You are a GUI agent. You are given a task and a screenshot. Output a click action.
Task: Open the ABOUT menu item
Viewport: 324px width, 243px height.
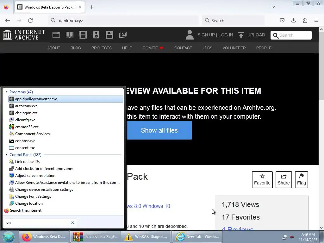click(x=54, y=48)
